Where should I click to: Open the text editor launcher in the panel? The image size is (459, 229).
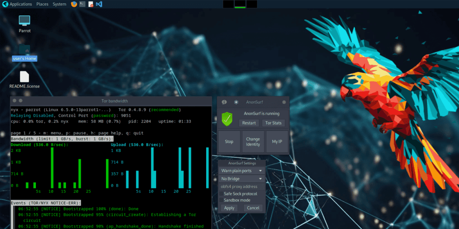[x=91, y=4]
